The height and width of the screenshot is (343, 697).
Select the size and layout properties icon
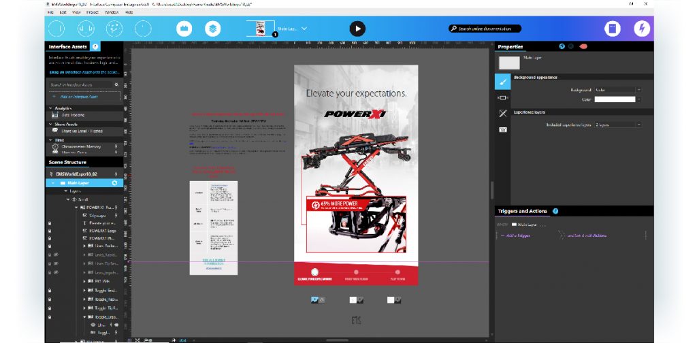(503, 98)
